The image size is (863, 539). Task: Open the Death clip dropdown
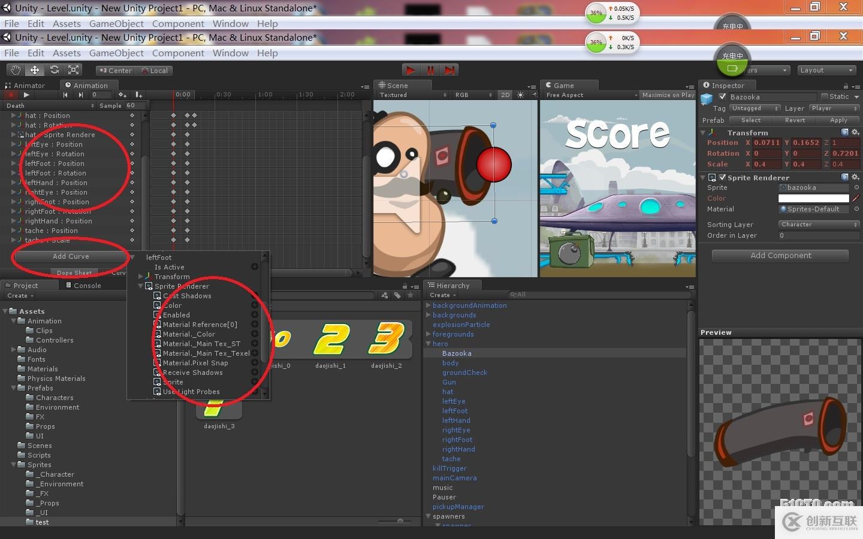click(50, 105)
